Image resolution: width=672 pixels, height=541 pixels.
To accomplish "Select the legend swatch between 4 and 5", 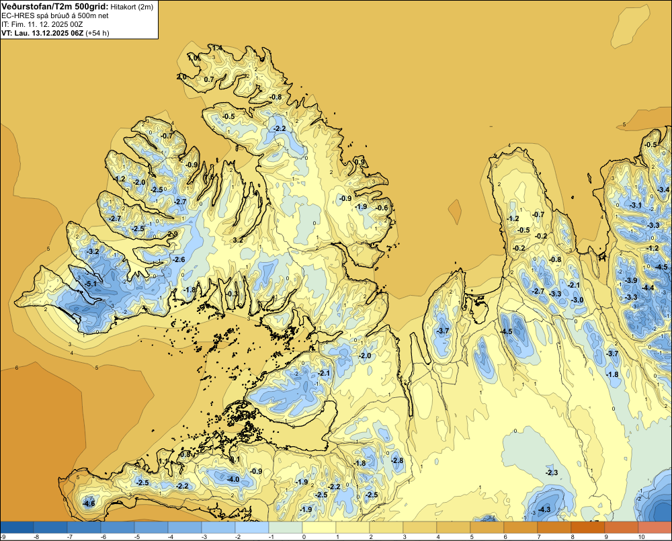I will click(x=454, y=527).
